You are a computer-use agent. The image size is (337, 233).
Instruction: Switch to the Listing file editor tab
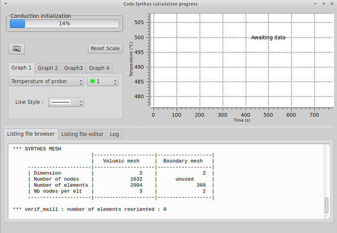(x=83, y=134)
